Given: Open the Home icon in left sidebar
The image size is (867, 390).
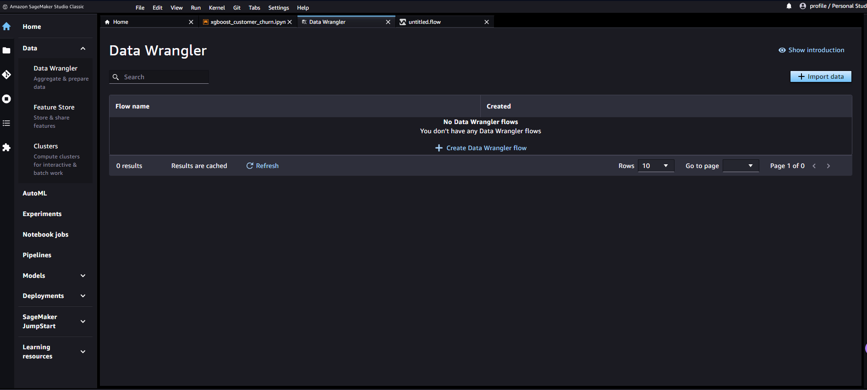Looking at the screenshot, I should [6, 27].
